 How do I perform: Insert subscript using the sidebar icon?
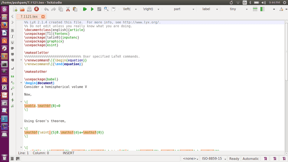pos(13,82)
